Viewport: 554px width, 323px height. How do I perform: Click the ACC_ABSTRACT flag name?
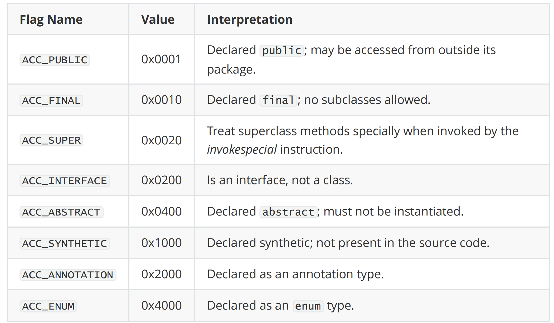pyautogui.click(x=61, y=212)
